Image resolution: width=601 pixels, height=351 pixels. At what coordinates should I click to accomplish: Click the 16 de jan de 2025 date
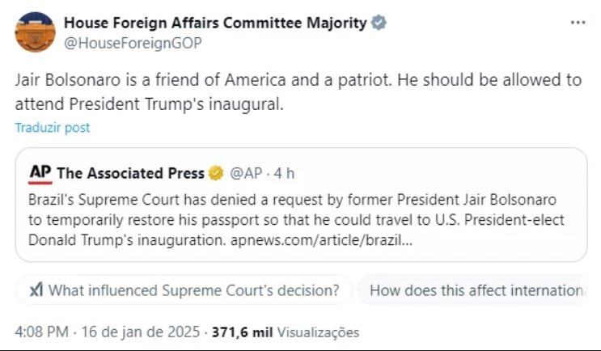point(141,332)
